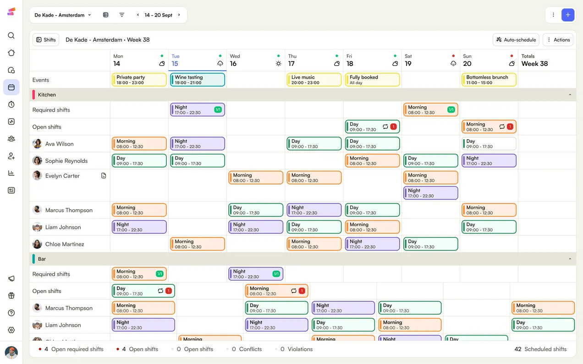Click '0 Conflicts' in footer
The image size is (583, 364).
[x=244, y=349]
